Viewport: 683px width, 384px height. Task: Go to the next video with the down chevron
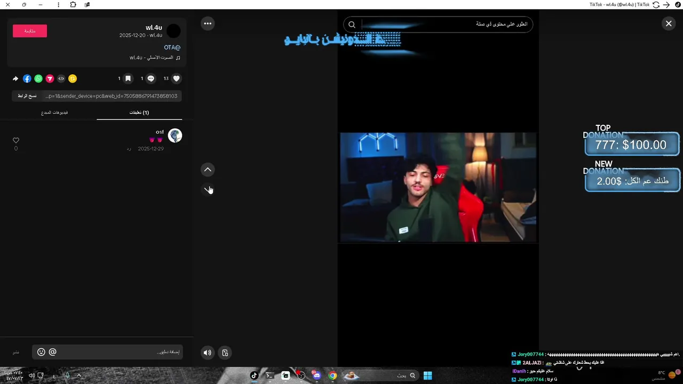[208, 189]
